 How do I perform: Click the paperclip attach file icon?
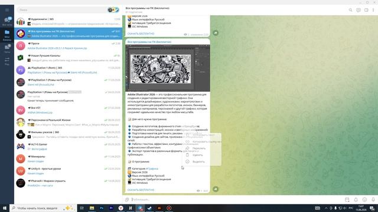[x=127, y=200]
